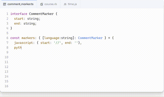Place cursor on the interface keyword
164x97 pixels.
pyautogui.click(x=19, y=14)
